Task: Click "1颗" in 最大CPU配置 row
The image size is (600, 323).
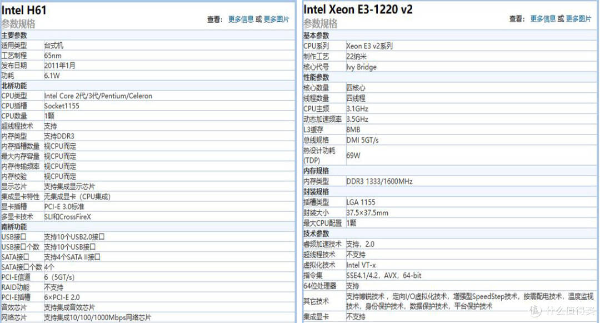Action: [x=352, y=223]
